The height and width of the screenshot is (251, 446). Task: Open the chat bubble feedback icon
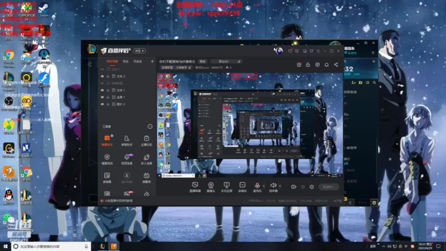(x=297, y=51)
